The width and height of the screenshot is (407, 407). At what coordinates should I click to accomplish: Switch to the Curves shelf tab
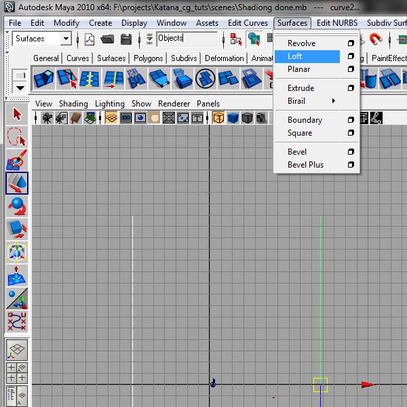(77, 58)
